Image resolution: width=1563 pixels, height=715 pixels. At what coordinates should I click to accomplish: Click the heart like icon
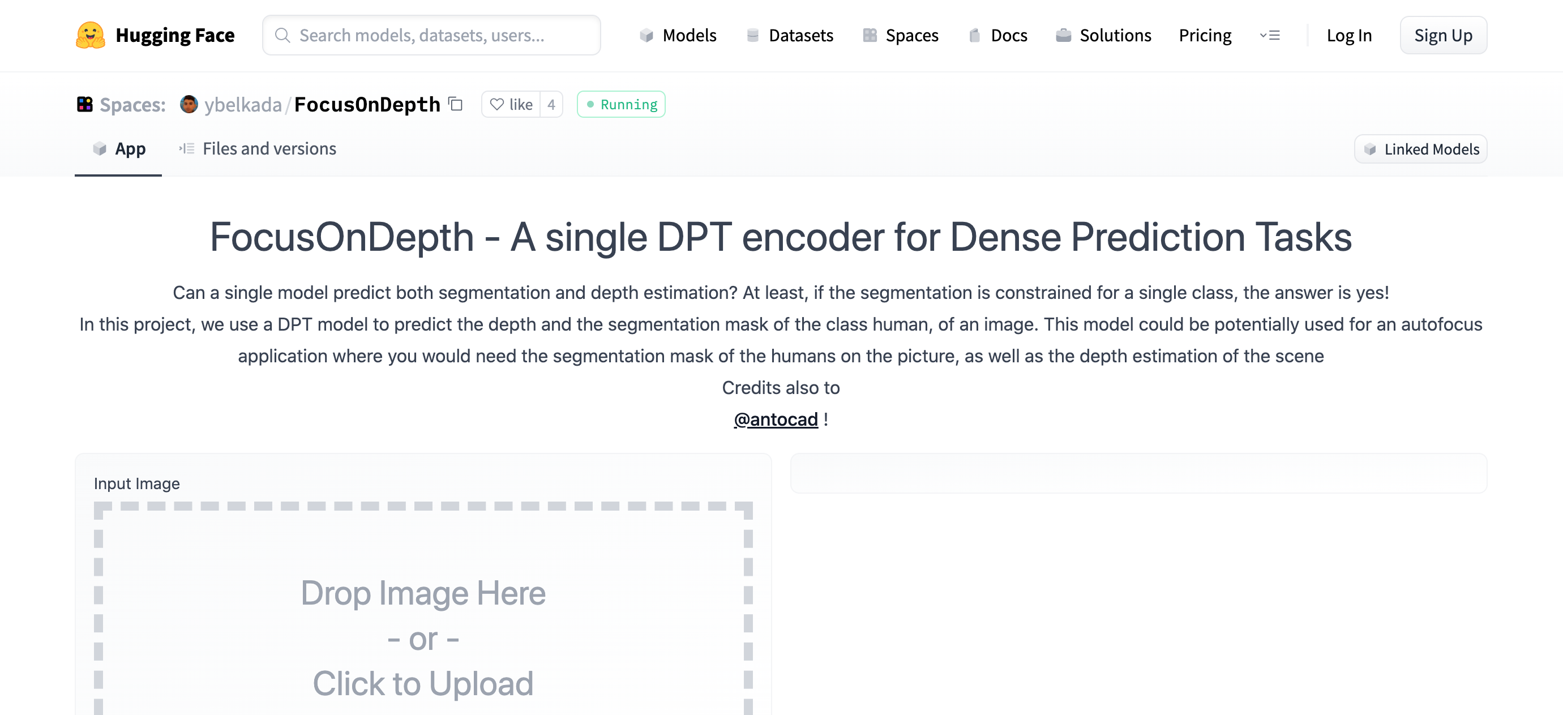tap(497, 104)
